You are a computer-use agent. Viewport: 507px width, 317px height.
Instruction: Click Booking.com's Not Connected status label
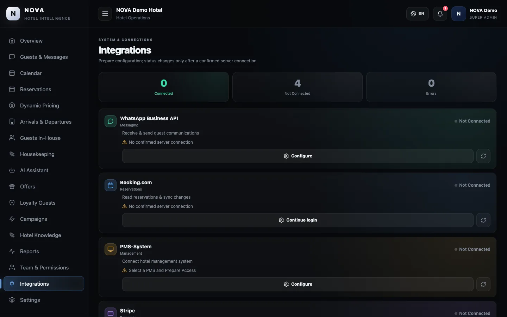click(472, 185)
